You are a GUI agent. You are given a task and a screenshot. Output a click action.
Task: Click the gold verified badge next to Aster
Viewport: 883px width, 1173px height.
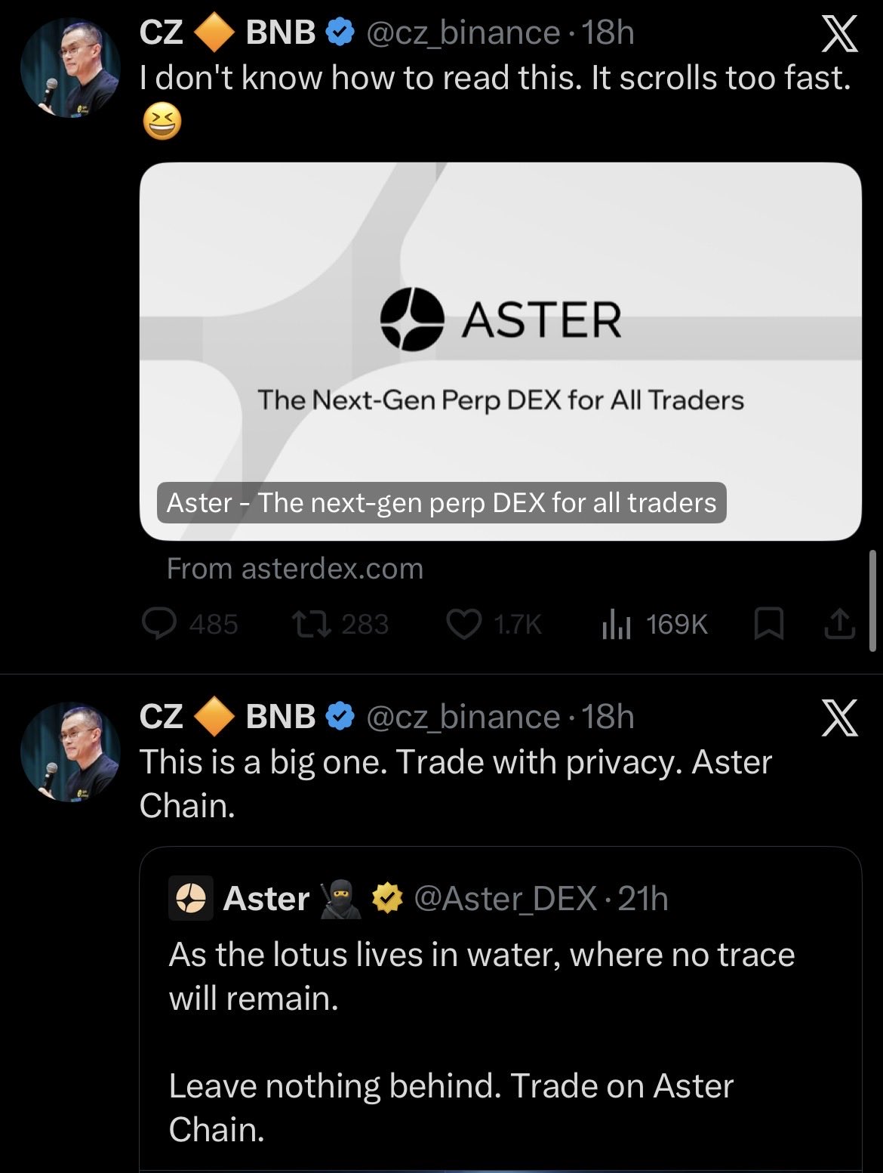coord(388,899)
